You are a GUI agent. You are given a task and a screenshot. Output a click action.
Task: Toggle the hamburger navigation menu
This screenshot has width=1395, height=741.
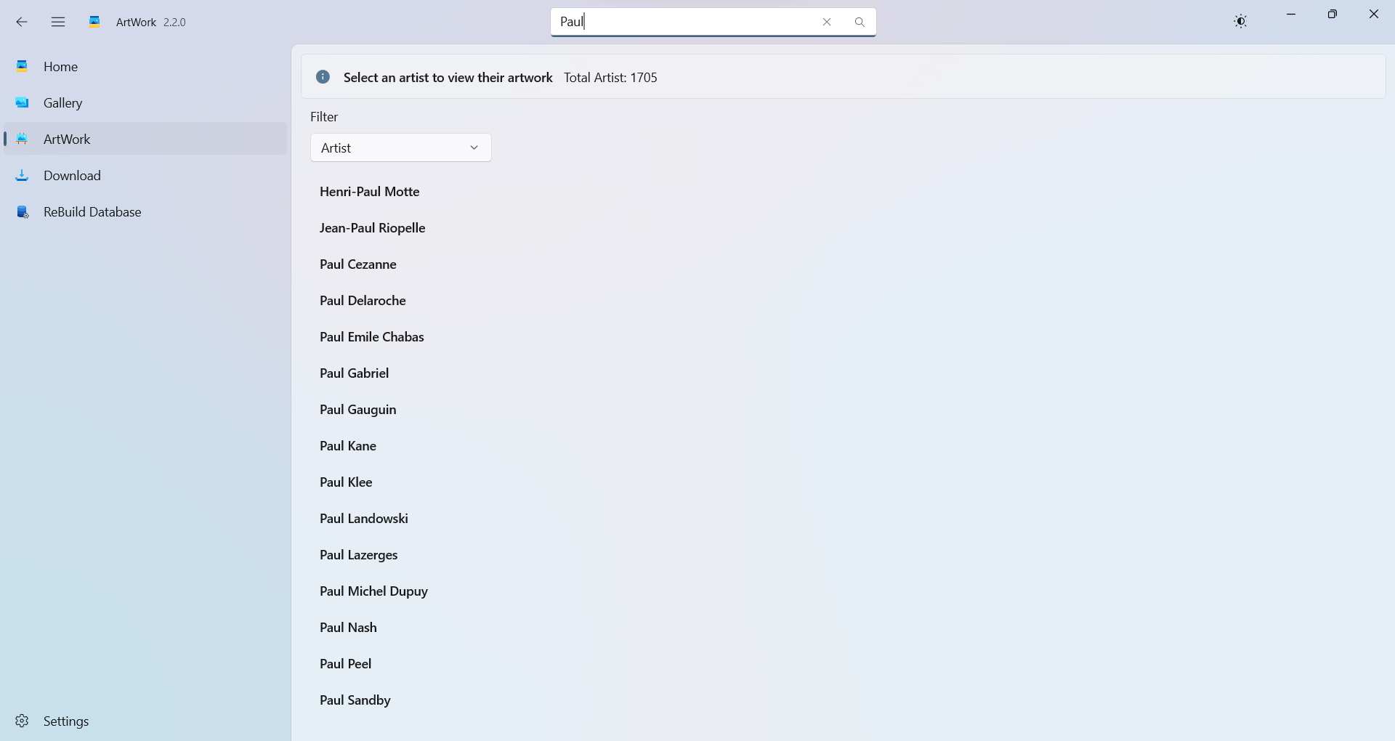(58, 22)
